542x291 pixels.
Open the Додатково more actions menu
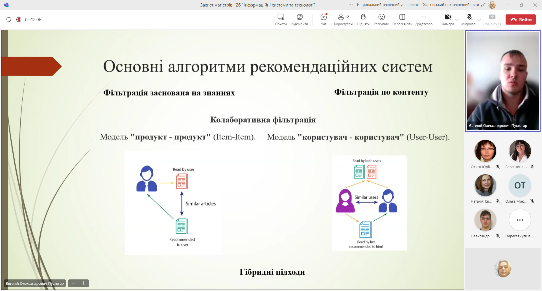click(x=424, y=19)
